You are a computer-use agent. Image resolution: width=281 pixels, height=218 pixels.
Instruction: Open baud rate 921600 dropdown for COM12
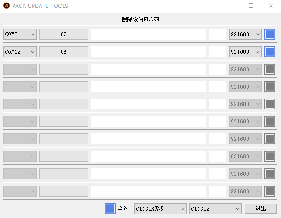tap(245, 52)
